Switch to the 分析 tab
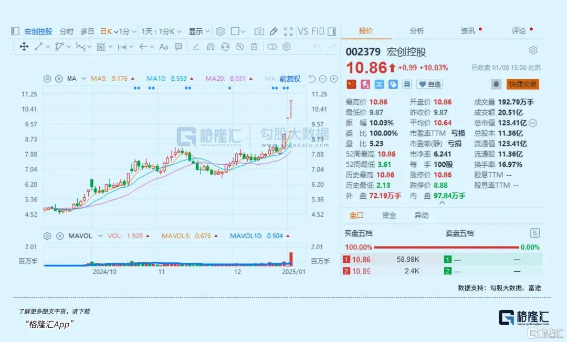This screenshot has height=342, width=567. [417, 31]
